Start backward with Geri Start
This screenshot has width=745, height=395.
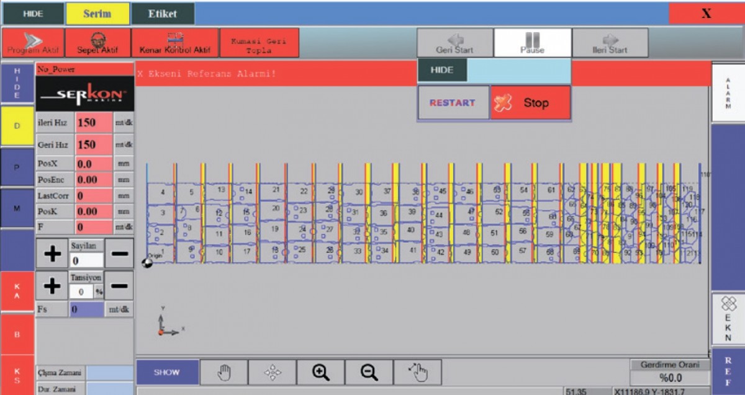click(454, 43)
